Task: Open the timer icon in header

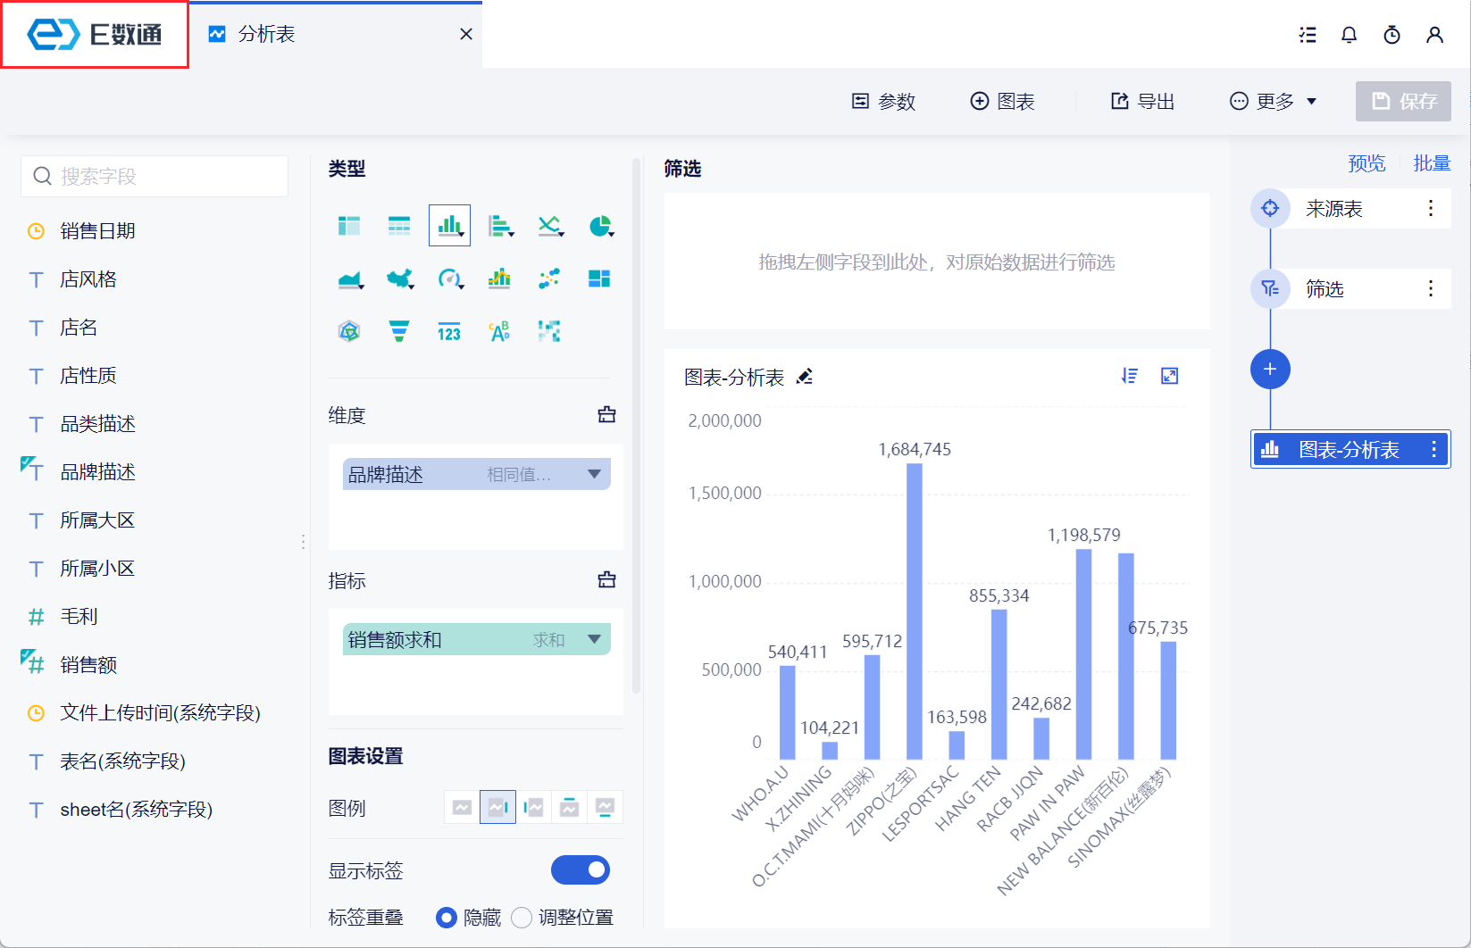Action: pos(1392,35)
